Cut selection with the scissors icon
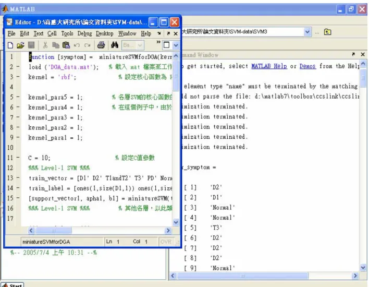 coord(45,45)
